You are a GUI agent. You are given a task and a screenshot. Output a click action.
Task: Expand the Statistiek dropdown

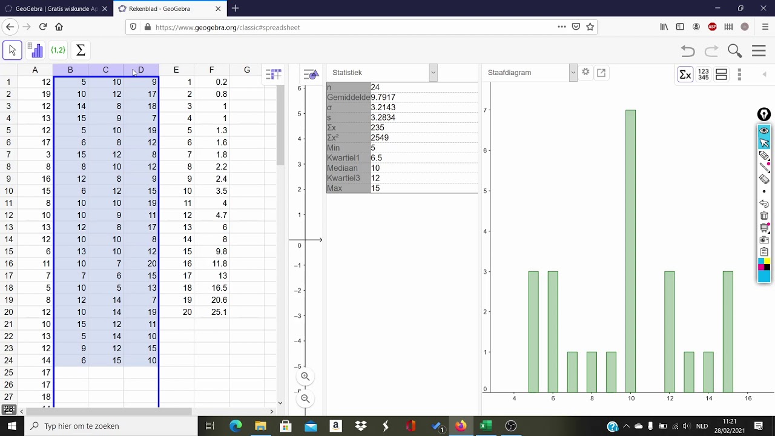tap(433, 73)
